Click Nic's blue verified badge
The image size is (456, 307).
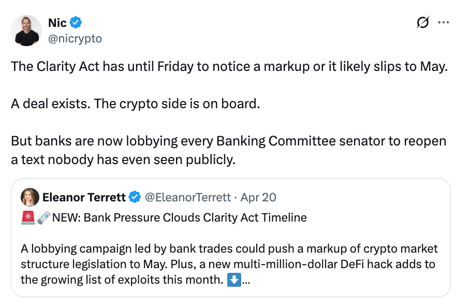point(76,23)
